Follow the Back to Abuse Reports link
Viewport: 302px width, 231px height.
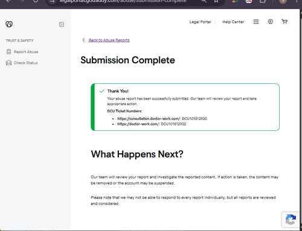pyautogui.click(x=109, y=40)
